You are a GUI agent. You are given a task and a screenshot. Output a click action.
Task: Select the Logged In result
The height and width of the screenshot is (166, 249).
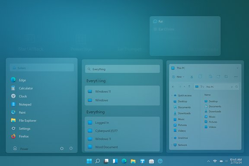122,123
